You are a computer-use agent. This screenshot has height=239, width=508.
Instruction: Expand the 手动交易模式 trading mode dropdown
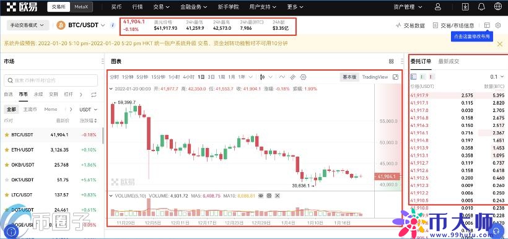point(27,25)
